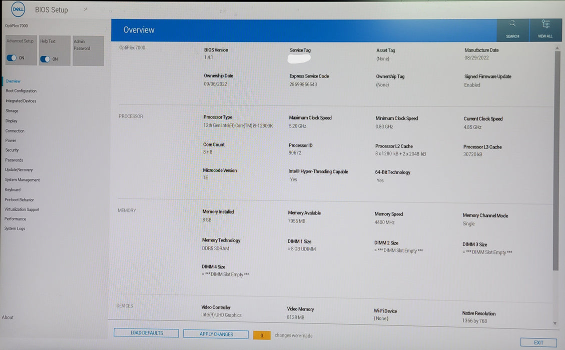The width and height of the screenshot is (565, 350).
Task: Click Minimum Clock Speed 0.80 GHz
Action: [x=384, y=127]
